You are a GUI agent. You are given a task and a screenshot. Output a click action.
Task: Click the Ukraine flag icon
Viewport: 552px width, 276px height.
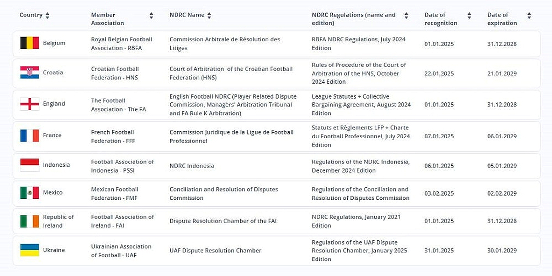pos(29,250)
